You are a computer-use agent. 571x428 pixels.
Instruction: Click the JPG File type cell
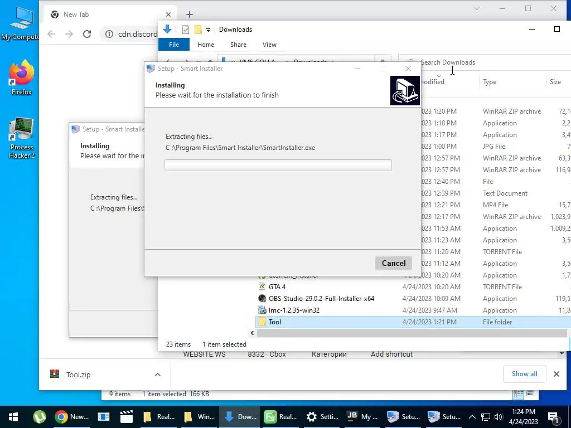(x=494, y=147)
